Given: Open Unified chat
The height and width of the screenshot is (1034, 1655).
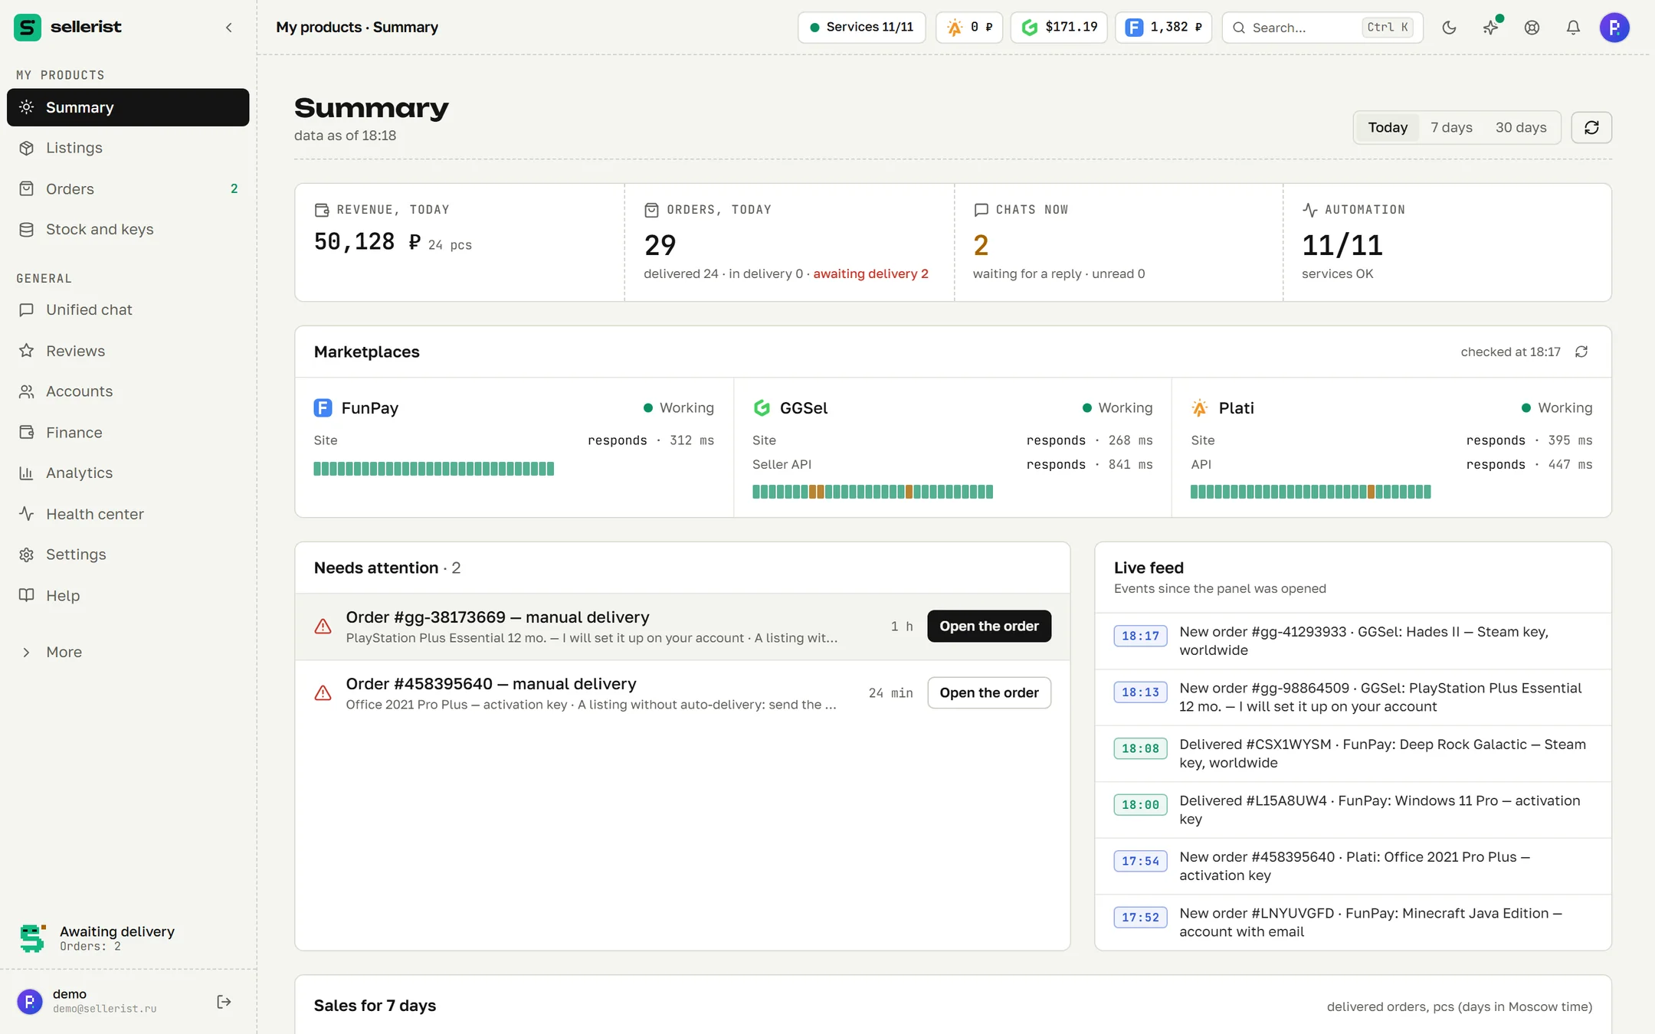Looking at the screenshot, I should click(x=128, y=309).
